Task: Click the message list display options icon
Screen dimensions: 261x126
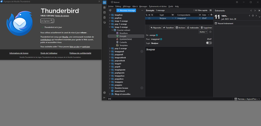Action: click(x=211, y=10)
